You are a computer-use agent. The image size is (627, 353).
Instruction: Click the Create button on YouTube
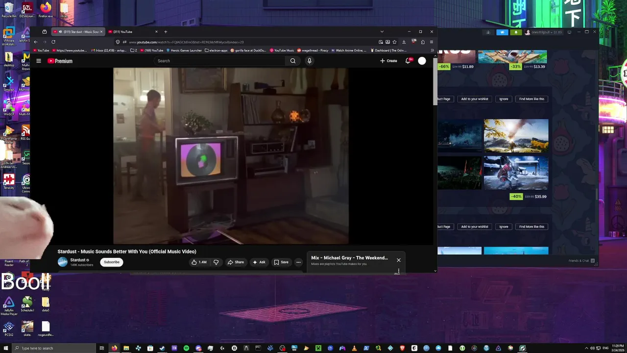click(388, 61)
